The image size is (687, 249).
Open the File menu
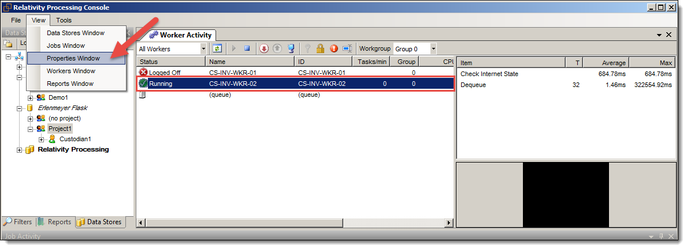pos(16,20)
